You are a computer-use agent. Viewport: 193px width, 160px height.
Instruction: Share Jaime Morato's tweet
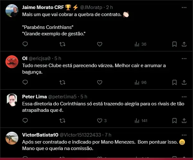pos(184,44)
